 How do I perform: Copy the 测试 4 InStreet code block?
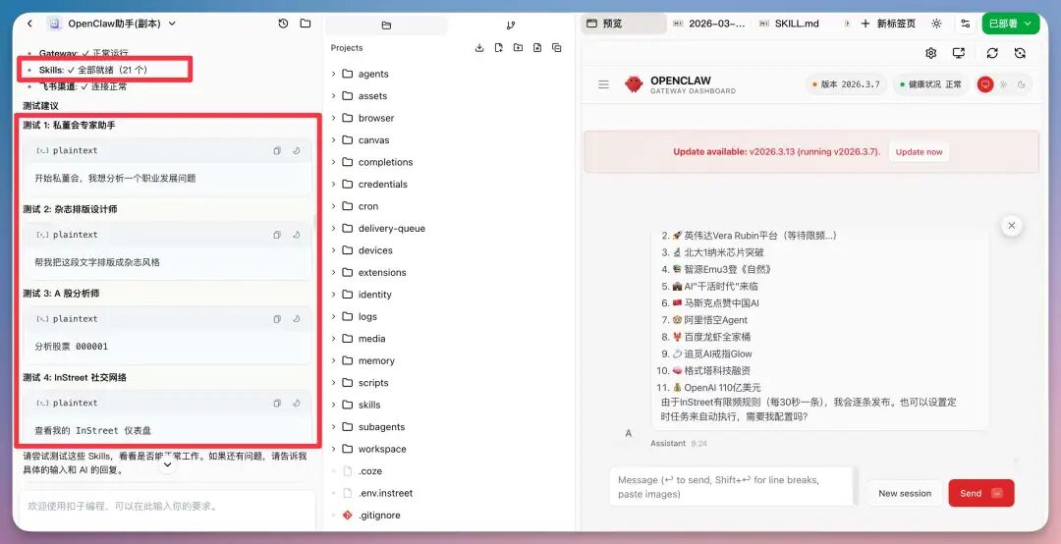[277, 404]
